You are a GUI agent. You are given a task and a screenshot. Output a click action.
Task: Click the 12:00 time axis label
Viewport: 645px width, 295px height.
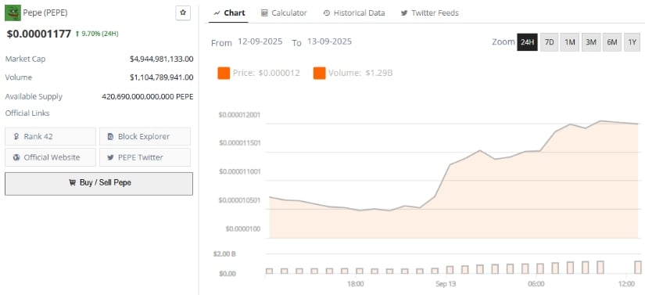point(626,284)
